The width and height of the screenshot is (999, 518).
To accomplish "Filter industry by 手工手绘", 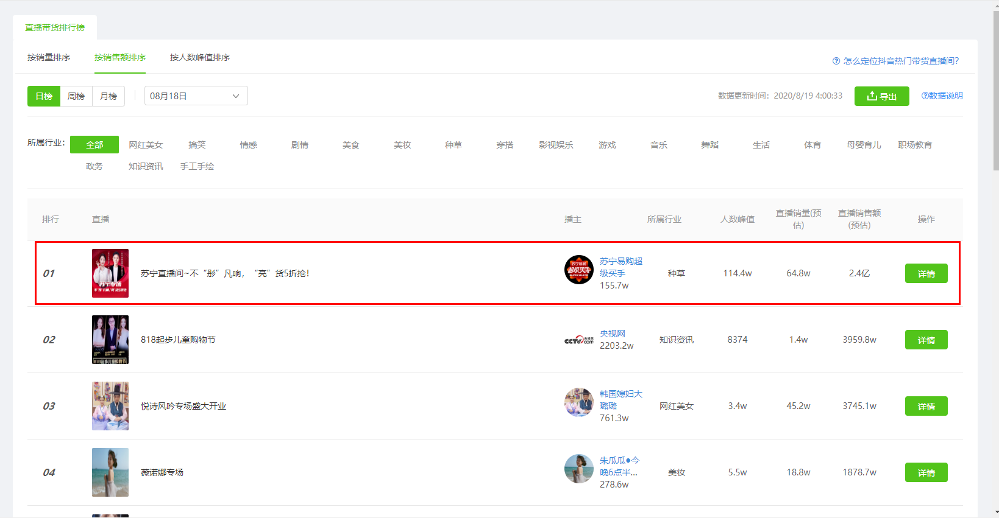I will tap(197, 166).
